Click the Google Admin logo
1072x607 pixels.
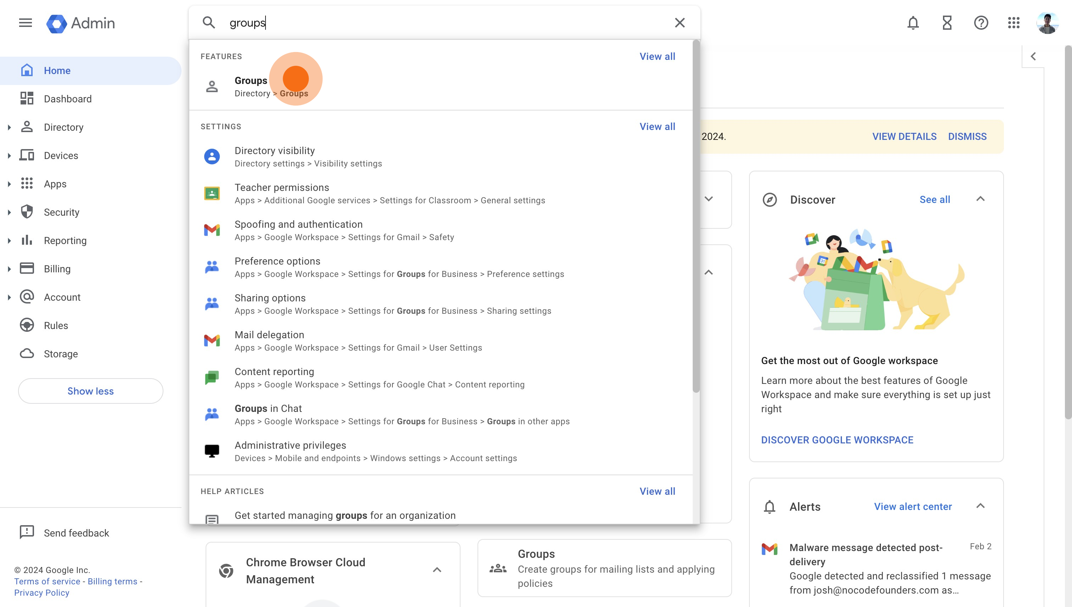[80, 23]
